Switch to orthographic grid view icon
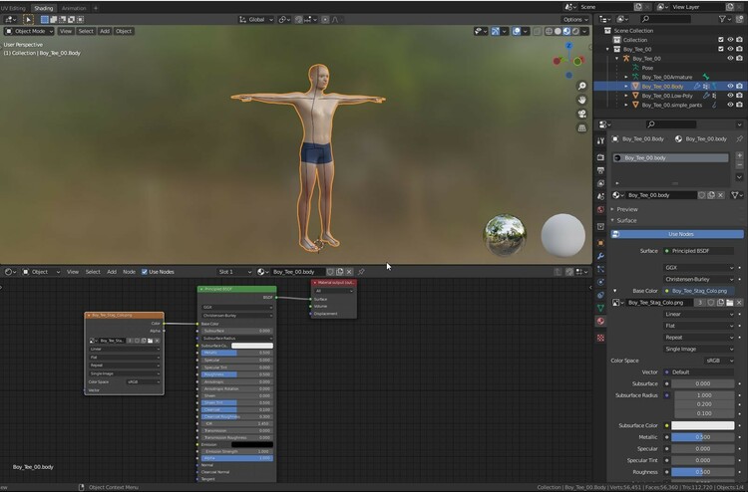 pyautogui.click(x=582, y=128)
